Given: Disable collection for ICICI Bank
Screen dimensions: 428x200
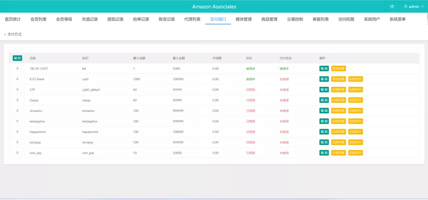Looking at the screenshot, I should point(339,79).
